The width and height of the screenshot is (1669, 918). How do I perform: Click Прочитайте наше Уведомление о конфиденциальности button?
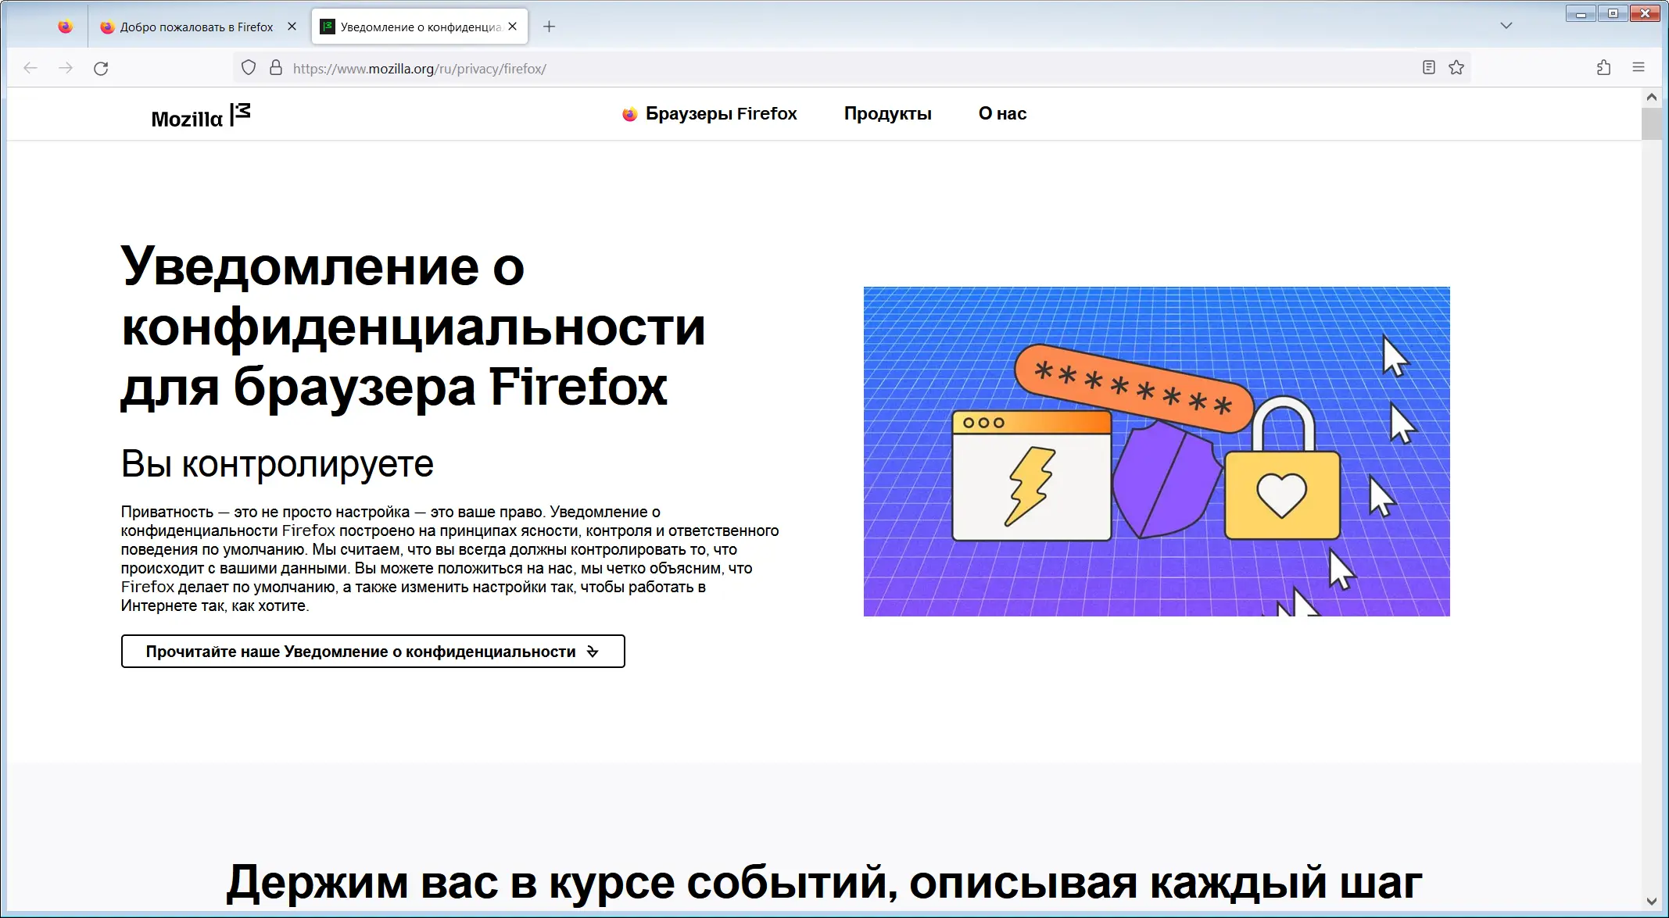373,652
